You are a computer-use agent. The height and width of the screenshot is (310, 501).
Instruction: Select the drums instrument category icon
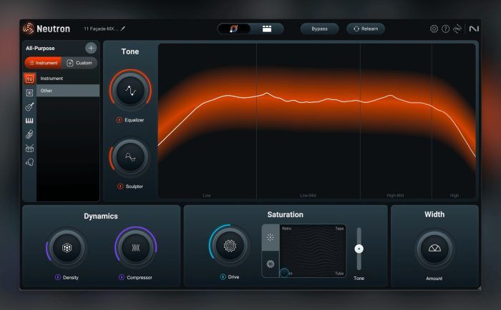29,148
